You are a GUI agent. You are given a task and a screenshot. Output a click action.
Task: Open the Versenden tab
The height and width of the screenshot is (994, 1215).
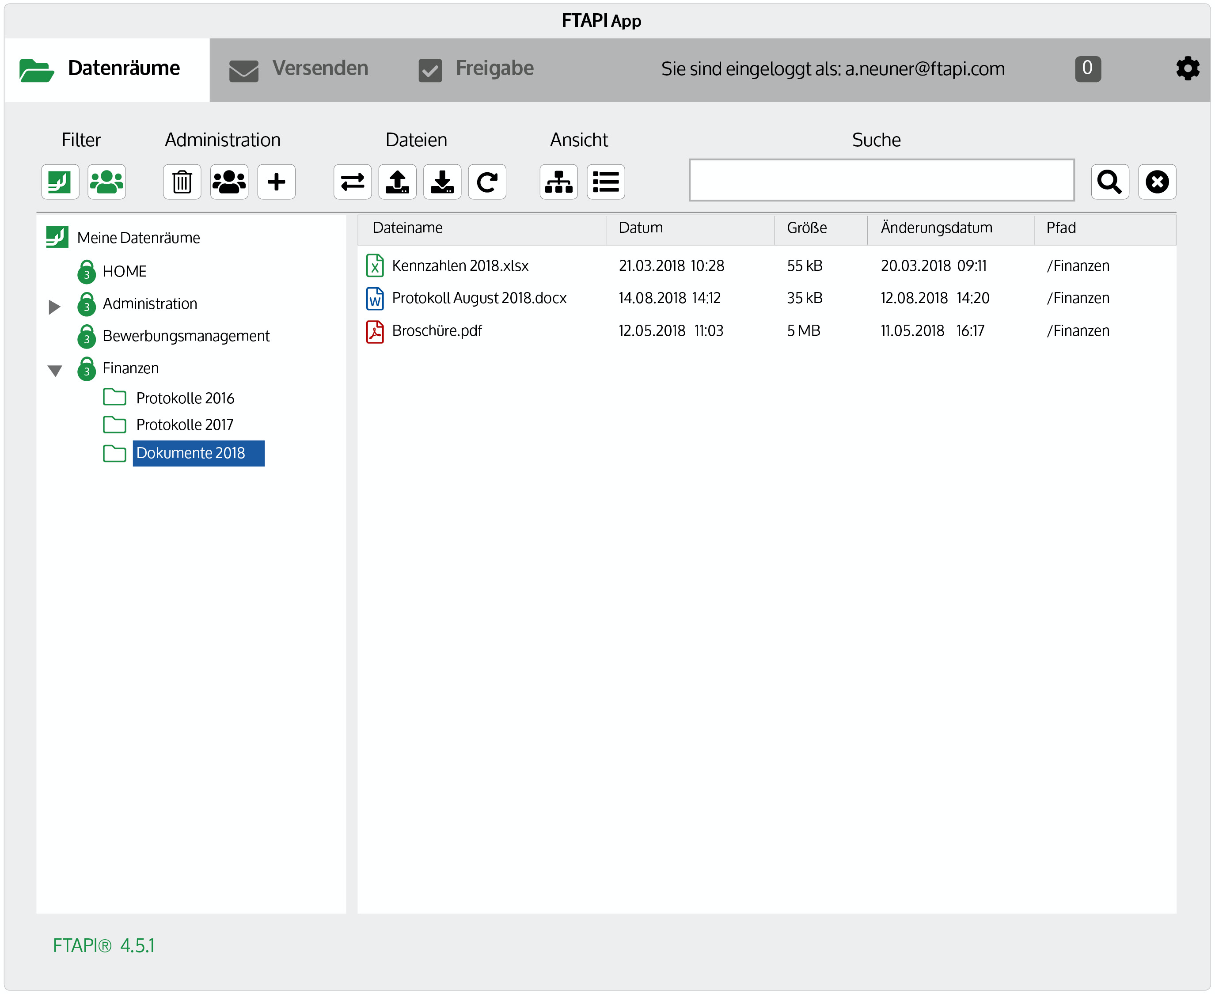[x=300, y=69]
